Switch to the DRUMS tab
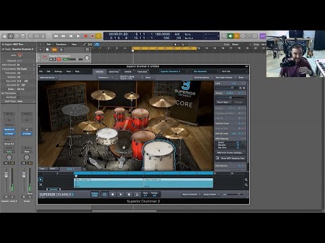Screen dimensions: 325x243 click(100, 72)
